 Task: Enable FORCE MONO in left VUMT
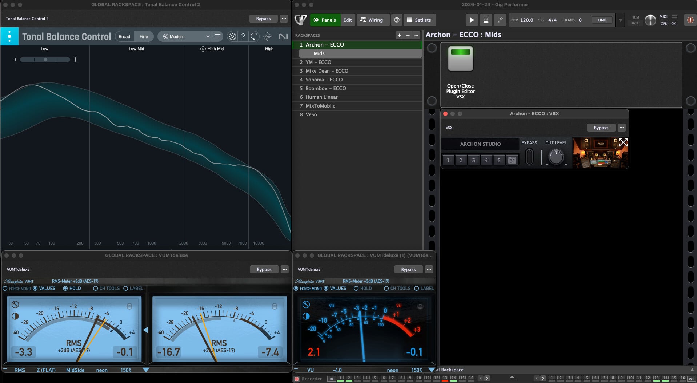click(5, 289)
